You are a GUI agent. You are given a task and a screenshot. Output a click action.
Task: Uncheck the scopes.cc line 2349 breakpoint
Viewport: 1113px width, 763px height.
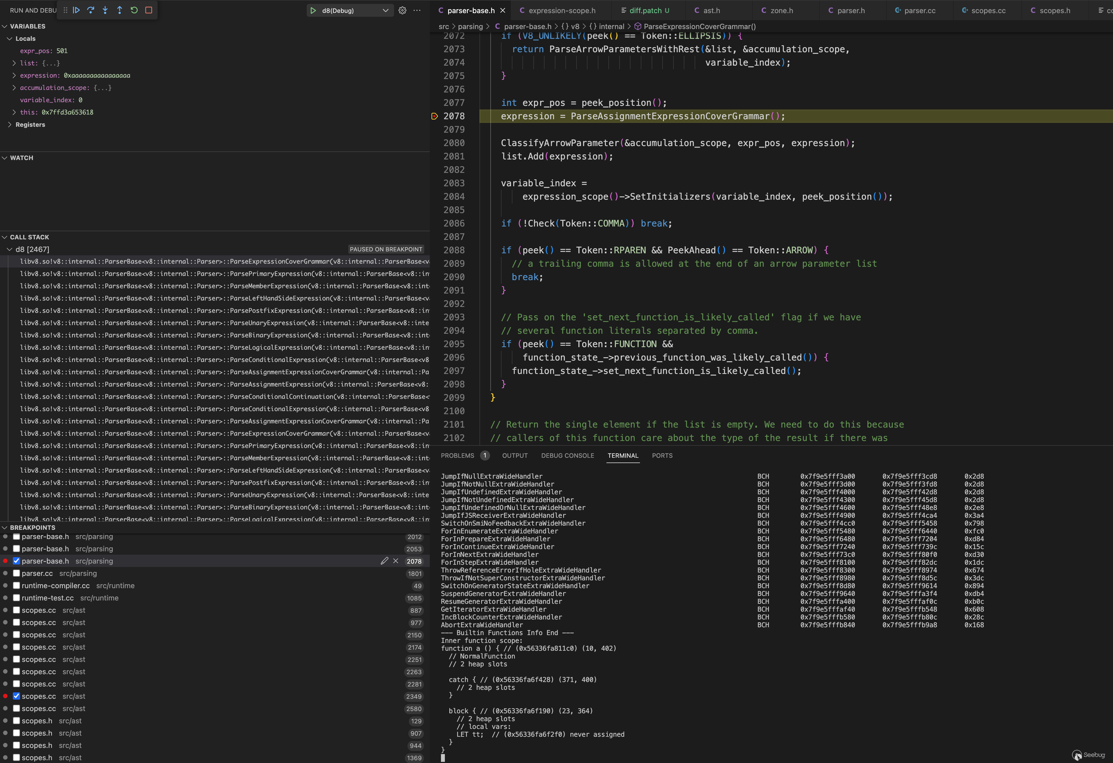(16, 696)
